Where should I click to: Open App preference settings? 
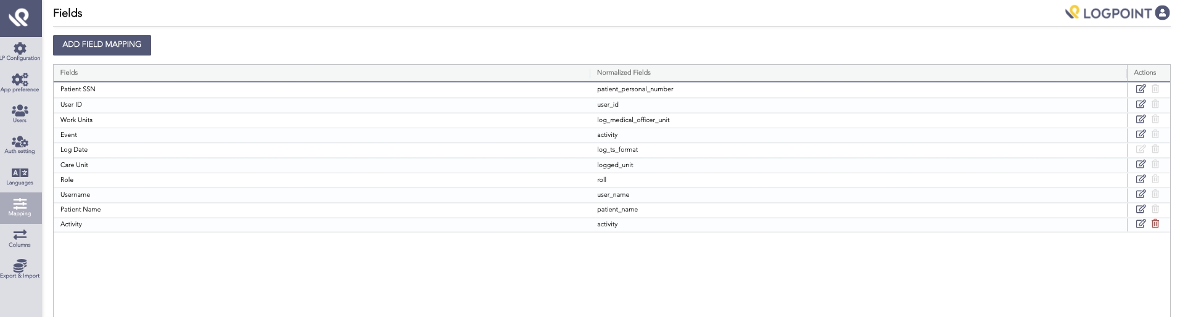coord(20,83)
